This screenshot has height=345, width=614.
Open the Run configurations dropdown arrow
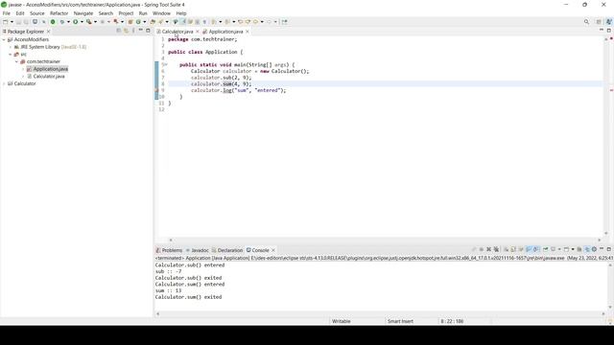coord(82,21)
